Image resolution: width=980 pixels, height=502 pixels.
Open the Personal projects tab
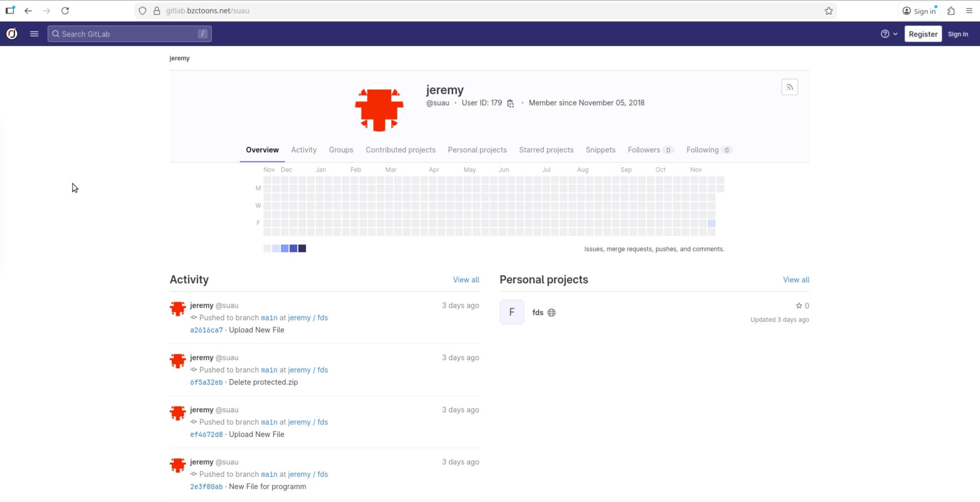pyautogui.click(x=477, y=150)
